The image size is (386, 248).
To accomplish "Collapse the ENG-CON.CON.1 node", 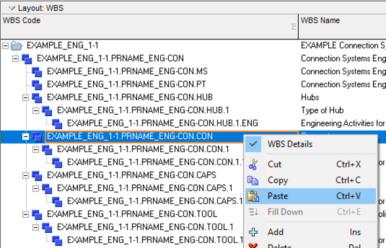I will pos(35,150).
